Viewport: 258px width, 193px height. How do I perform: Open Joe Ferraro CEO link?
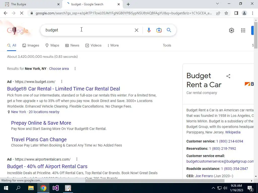(x=204, y=176)
